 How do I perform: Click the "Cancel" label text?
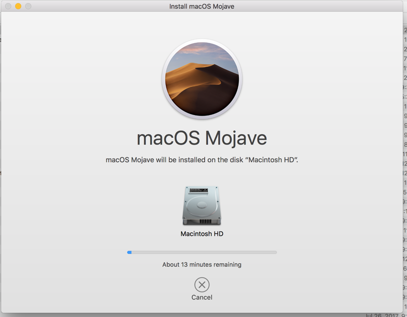coord(201,297)
